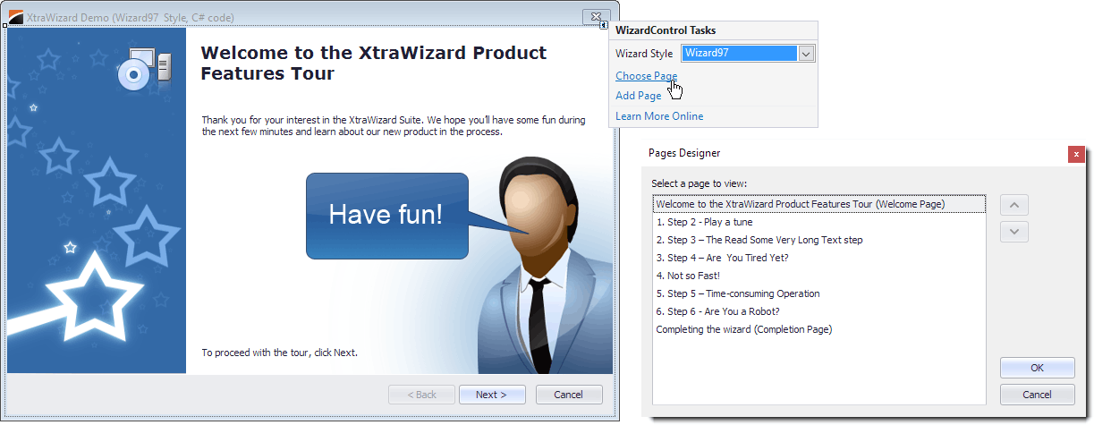Click the XtraWizard Demo title bar app icon
1094x425 pixels.
coord(16,16)
